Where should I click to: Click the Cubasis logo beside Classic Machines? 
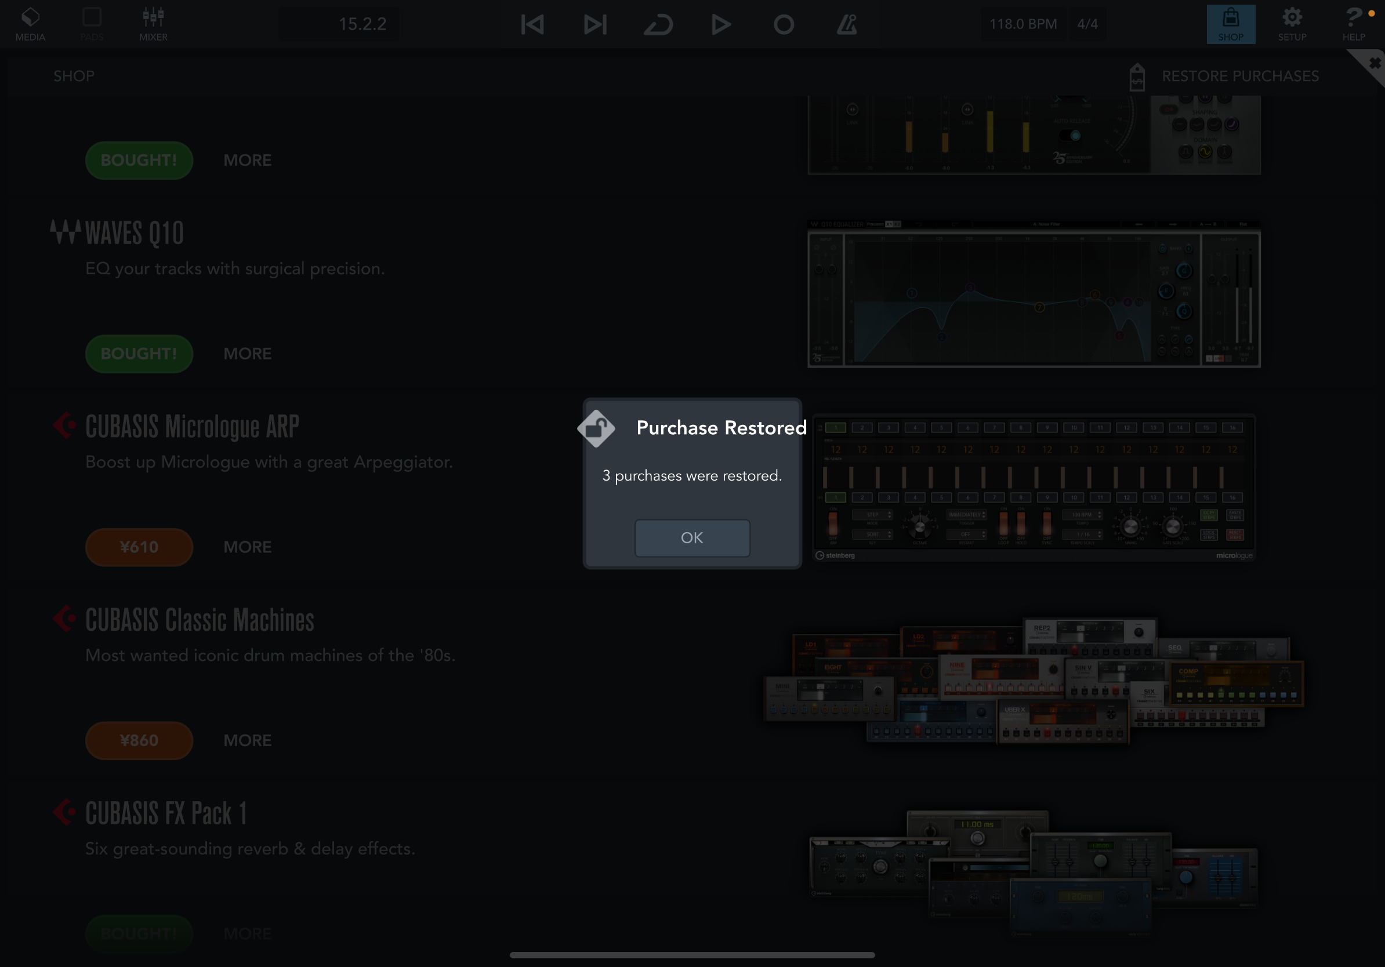pos(64,619)
